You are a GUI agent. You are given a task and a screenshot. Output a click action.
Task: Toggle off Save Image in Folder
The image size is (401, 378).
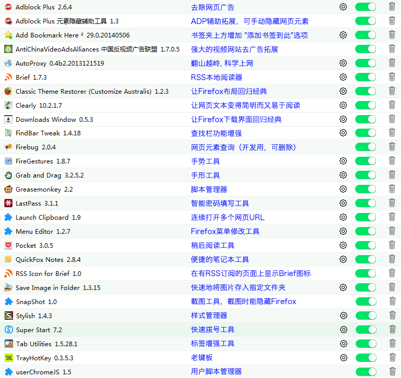(x=366, y=287)
